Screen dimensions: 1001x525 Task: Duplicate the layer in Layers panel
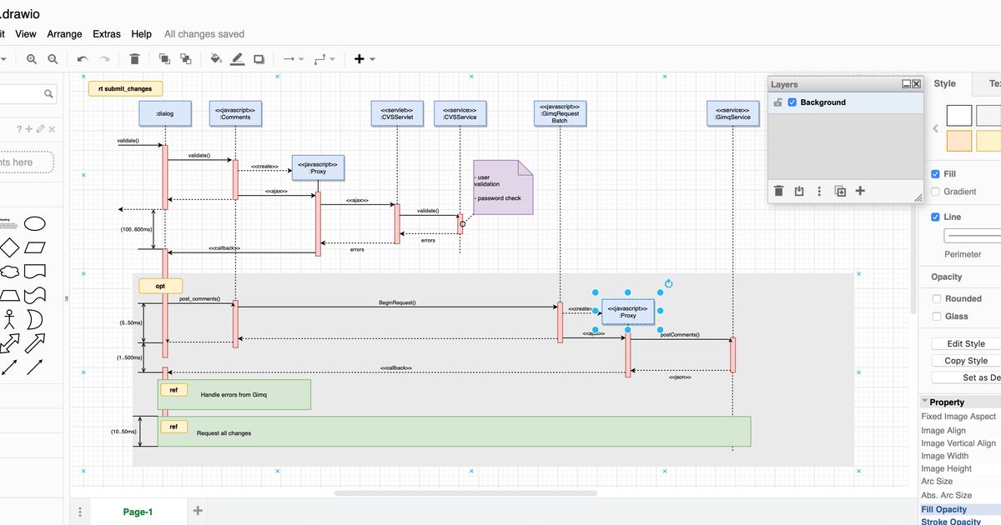tap(840, 191)
